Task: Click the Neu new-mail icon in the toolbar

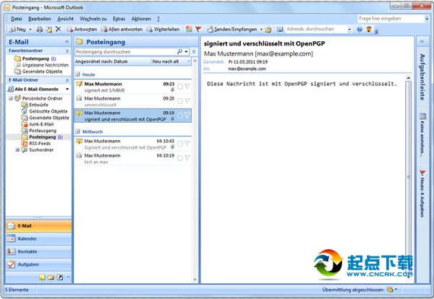Action: 12,30
